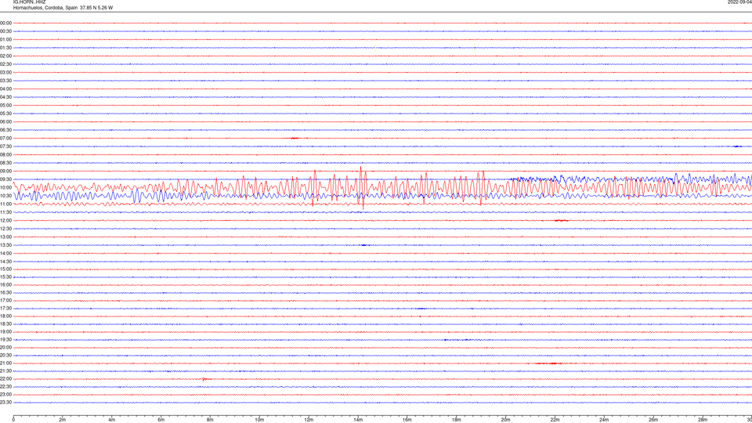Select the 23:00 trace time label
Screen dimensions: 752x423
[x=5, y=395]
